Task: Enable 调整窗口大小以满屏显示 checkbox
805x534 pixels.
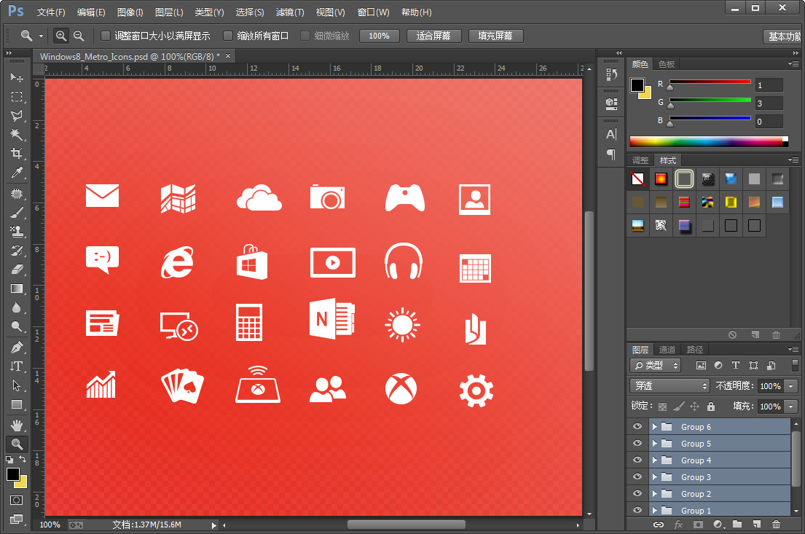Action: click(x=105, y=36)
